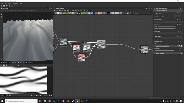Click the taskbar search box
Image resolution: width=184 pixels, height=103 pixels.
click(x=21, y=101)
